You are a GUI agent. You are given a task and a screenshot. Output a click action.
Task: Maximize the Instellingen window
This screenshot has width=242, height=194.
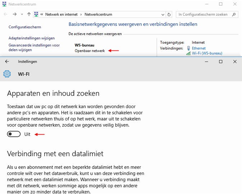[221, 62]
